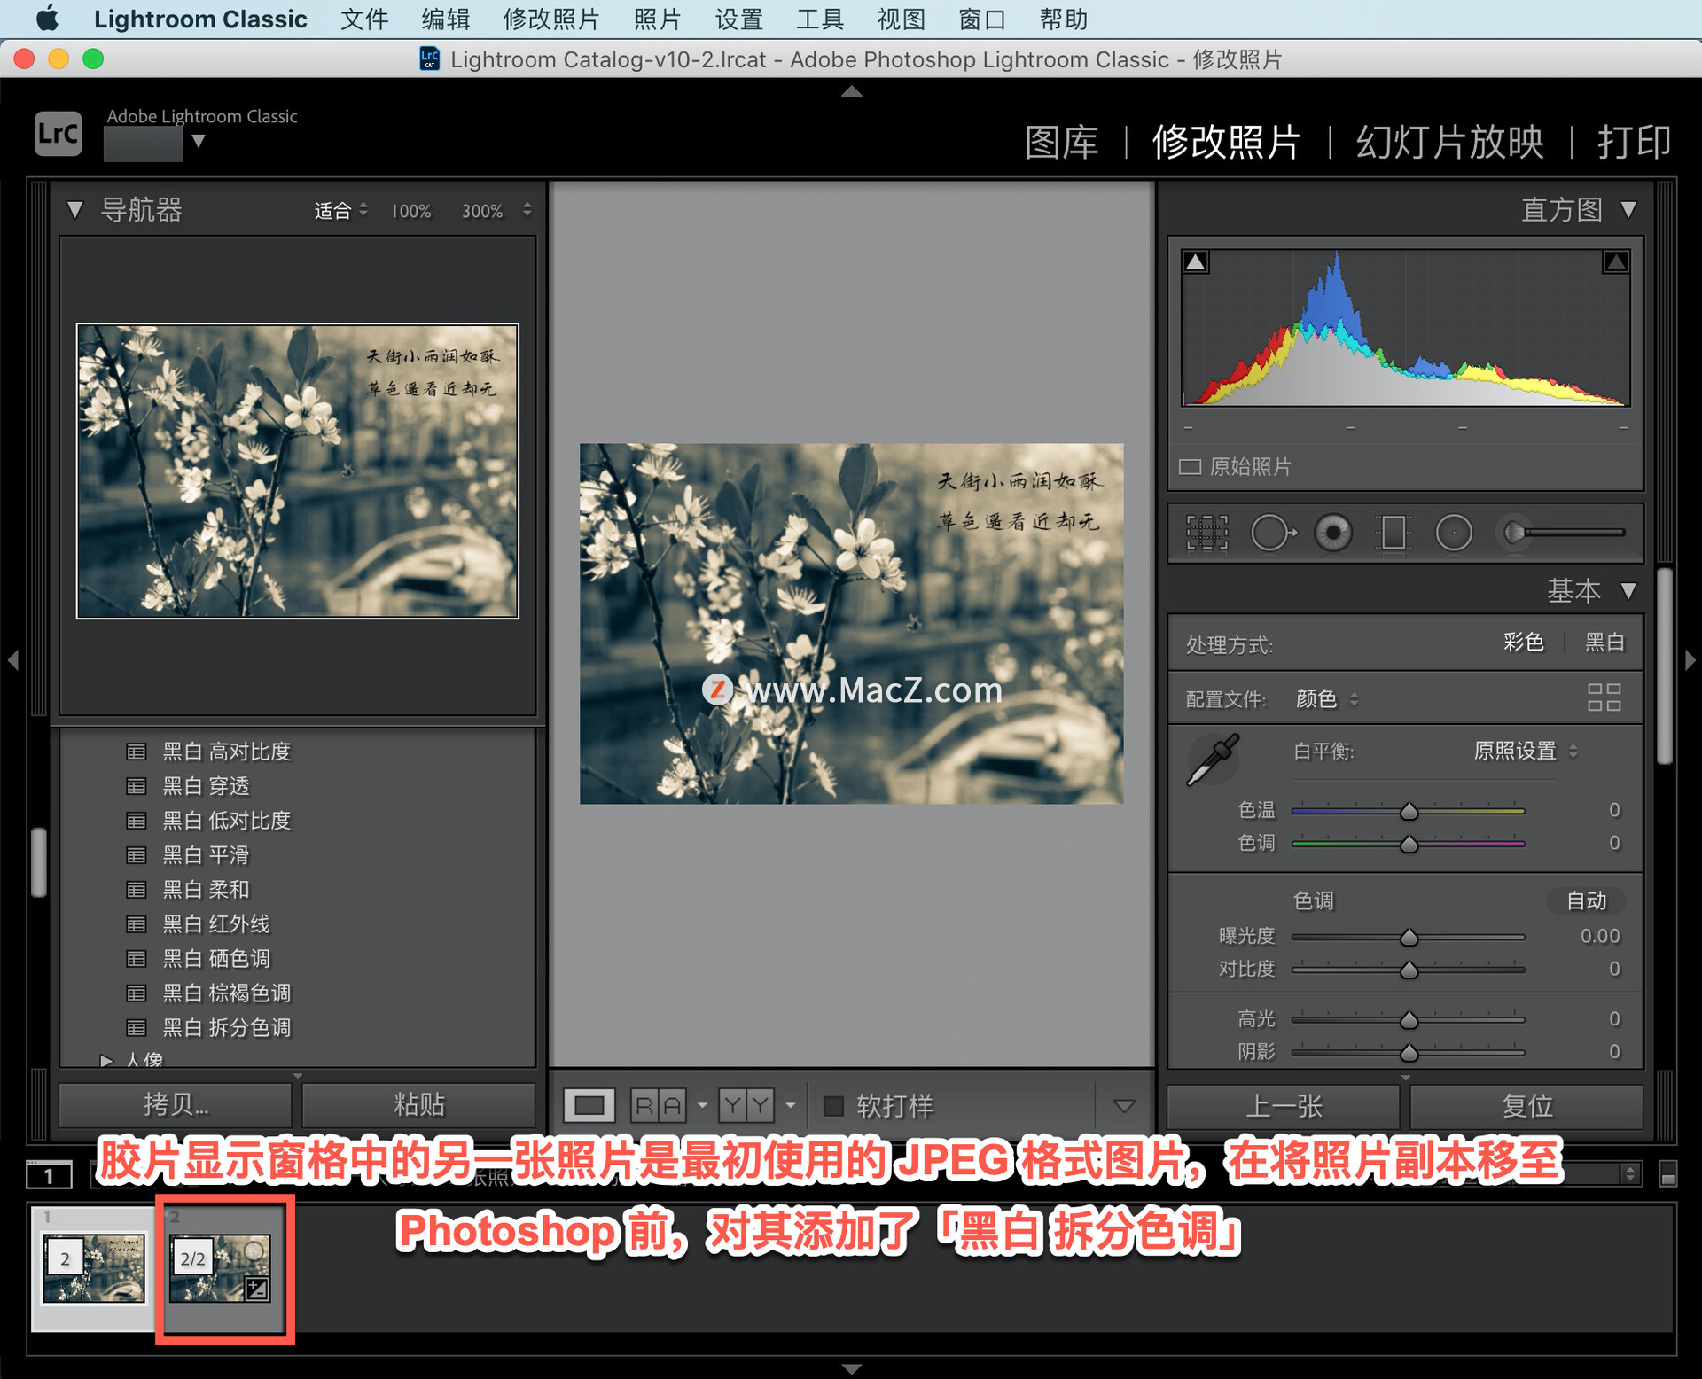Image resolution: width=1702 pixels, height=1379 pixels.
Task: Collapse the bottom filmstrip panel arrow
Action: pos(851,1369)
